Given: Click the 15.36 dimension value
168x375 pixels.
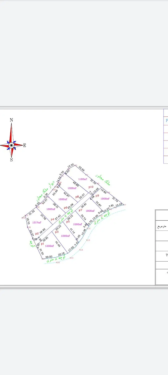Looking at the screenshot, I should click(83, 231).
